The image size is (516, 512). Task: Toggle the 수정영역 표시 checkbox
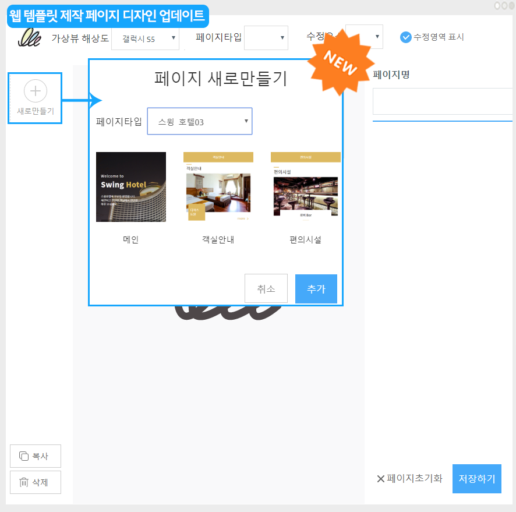406,37
